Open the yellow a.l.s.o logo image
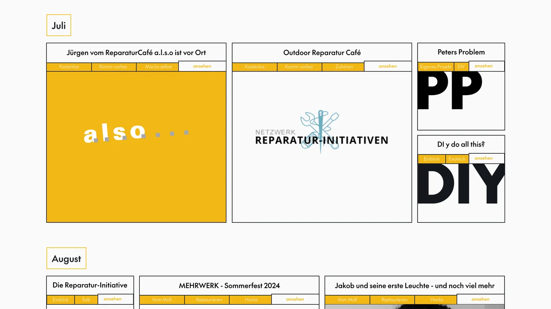The image size is (551, 309). click(x=136, y=147)
